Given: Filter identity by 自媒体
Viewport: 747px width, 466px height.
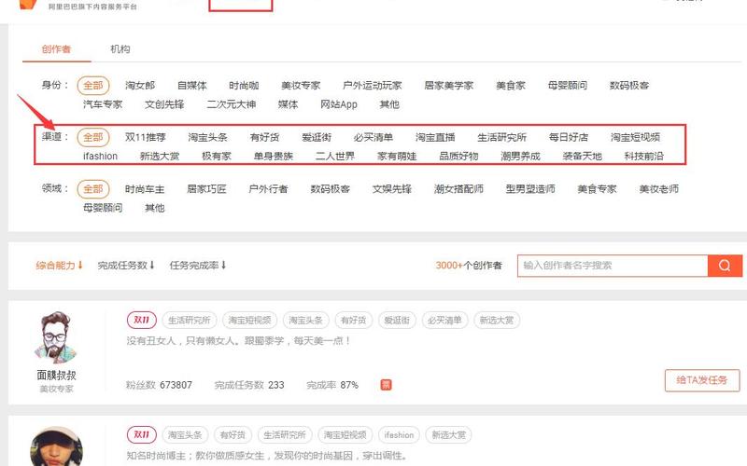Looking at the screenshot, I should (x=192, y=86).
